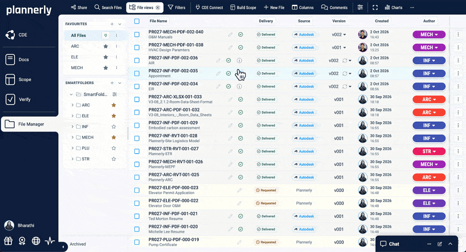The image size is (466, 252).
Task: Collapse the Smartfolders section chevron
Action: (120, 83)
